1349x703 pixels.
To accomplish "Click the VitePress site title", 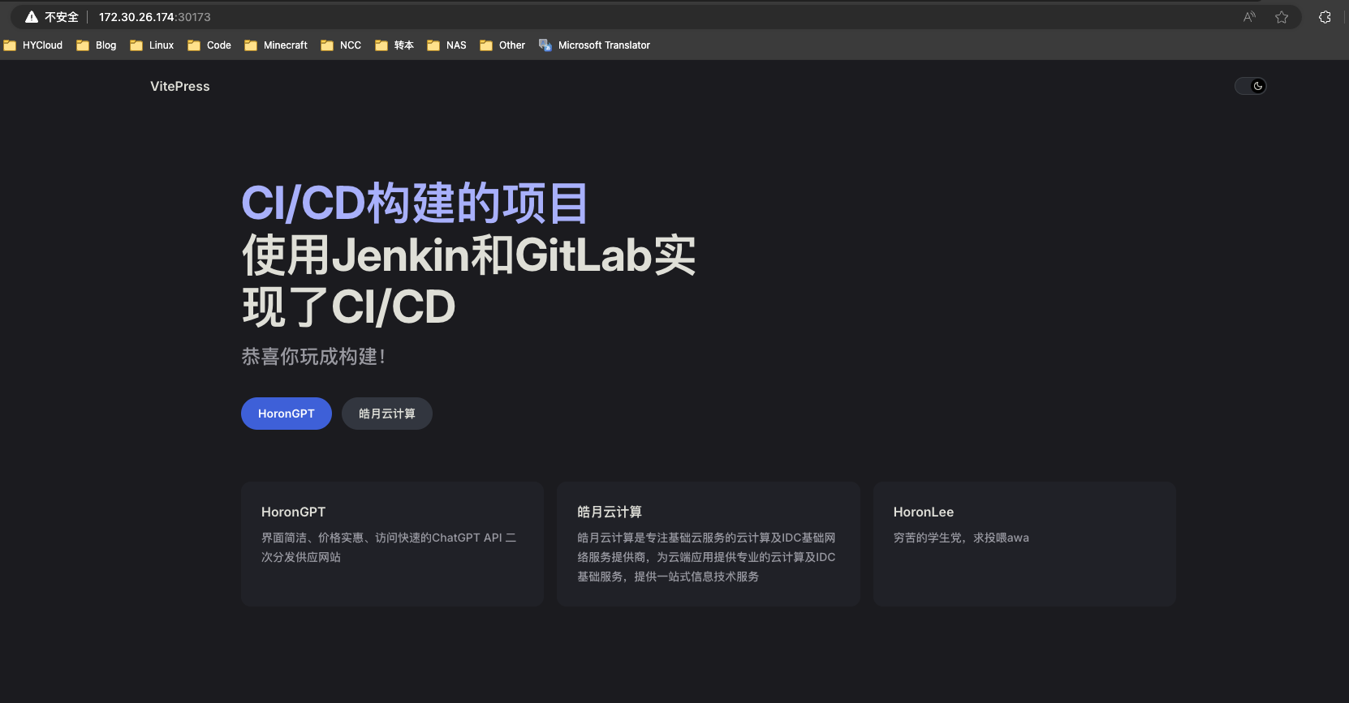I will (180, 87).
